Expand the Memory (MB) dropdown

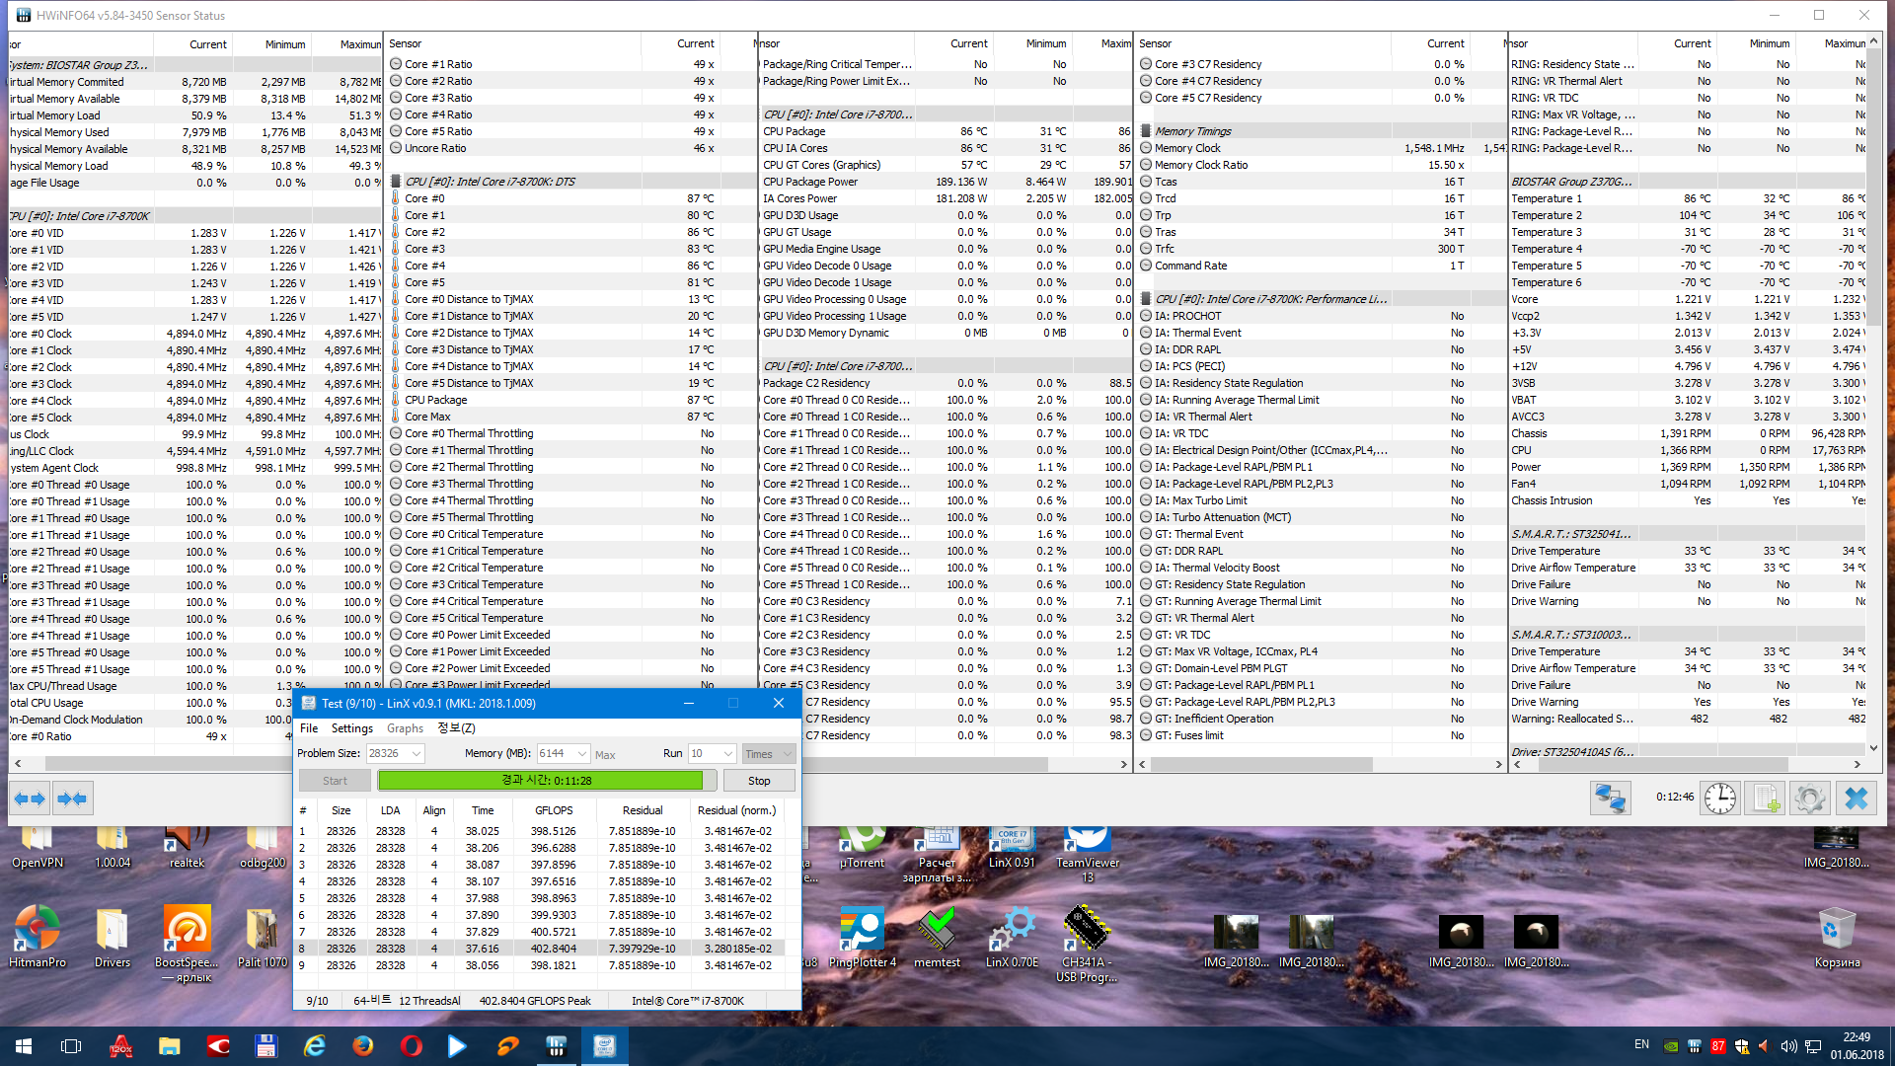pos(581,753)
